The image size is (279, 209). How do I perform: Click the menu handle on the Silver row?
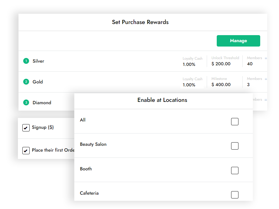[265, 58]
